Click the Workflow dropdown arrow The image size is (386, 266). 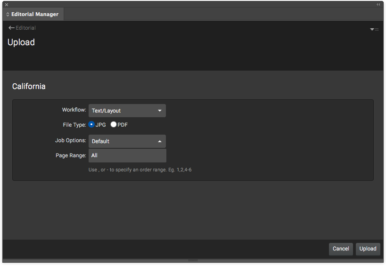tap(159, 111)
